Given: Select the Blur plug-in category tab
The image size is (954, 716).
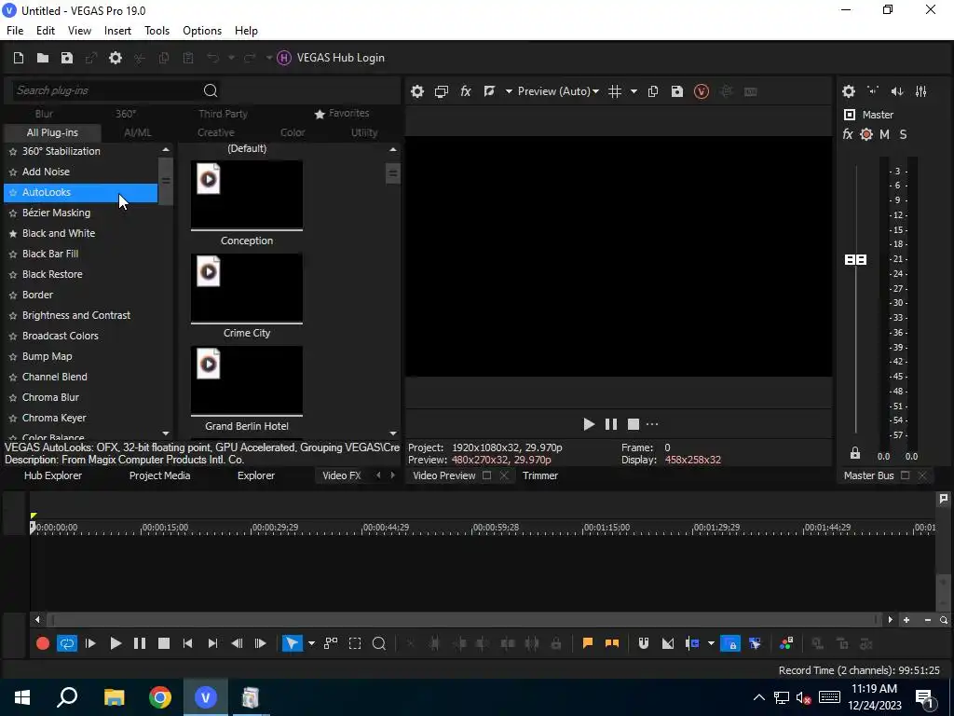Looking at the screenshot, I should coord(44,114).
